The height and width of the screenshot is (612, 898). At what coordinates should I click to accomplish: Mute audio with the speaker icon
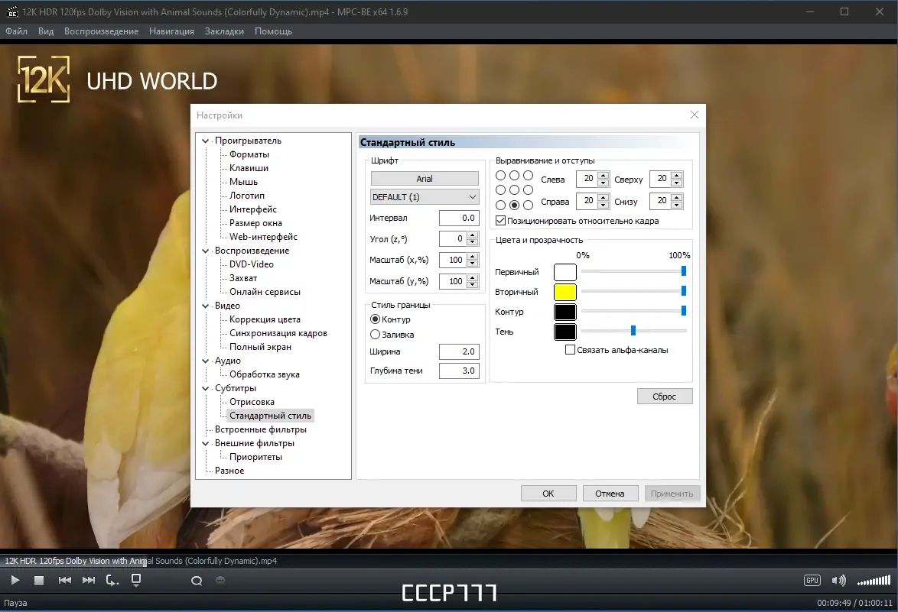tap(838, 581)
